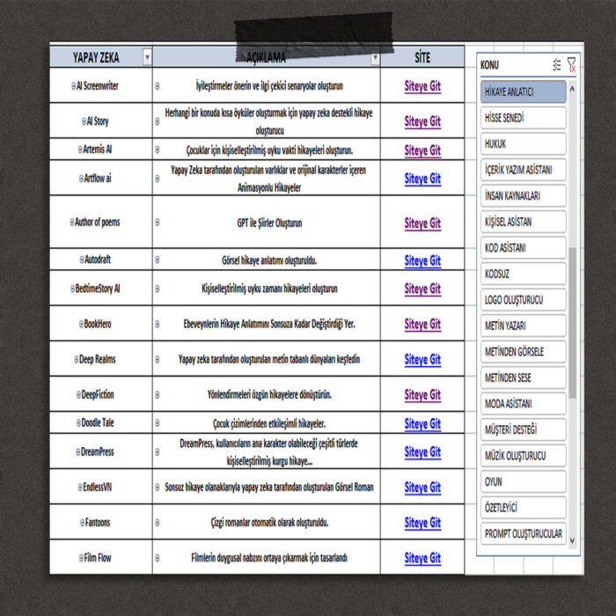Select the 'Deep Realms' name cell
This screenshot has height=616, width=616.
pyautogui.click(x=101, y=359)
